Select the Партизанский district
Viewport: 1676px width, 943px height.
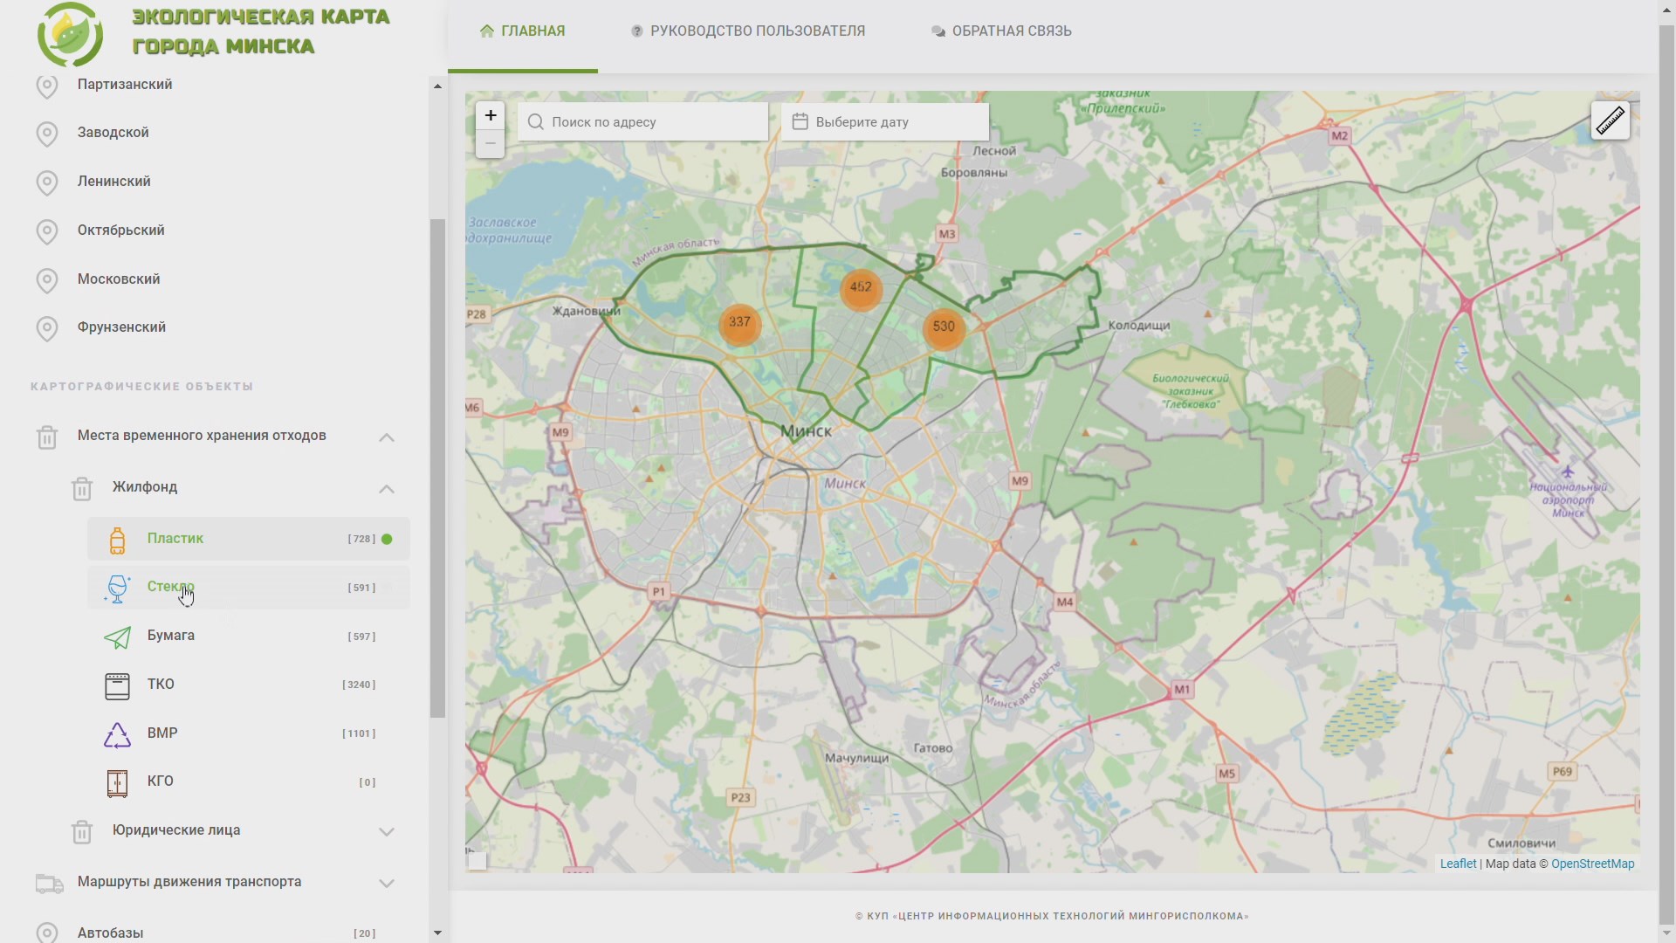(125, 85)
